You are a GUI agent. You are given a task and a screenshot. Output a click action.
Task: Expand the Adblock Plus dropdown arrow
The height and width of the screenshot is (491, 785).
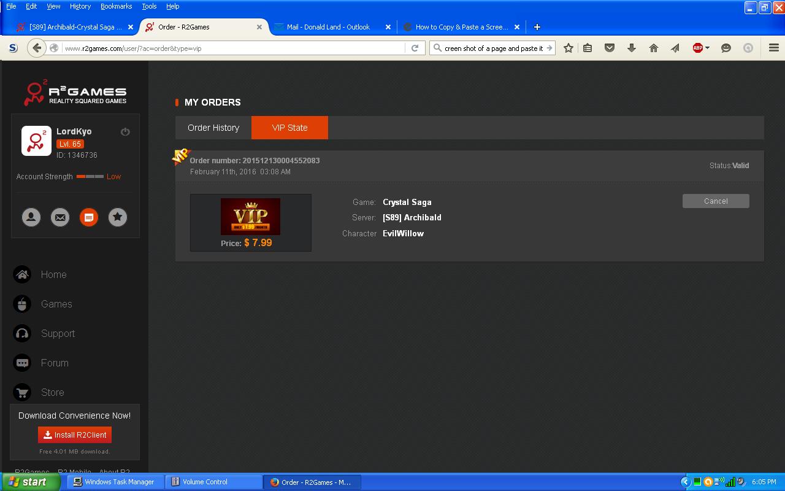coord(707,48)
